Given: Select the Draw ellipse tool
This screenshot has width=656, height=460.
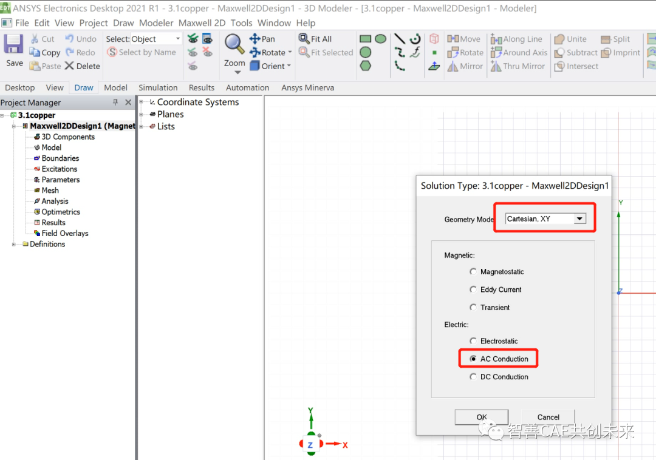Looking at the screenshot, I should click(x=380, y=39).
